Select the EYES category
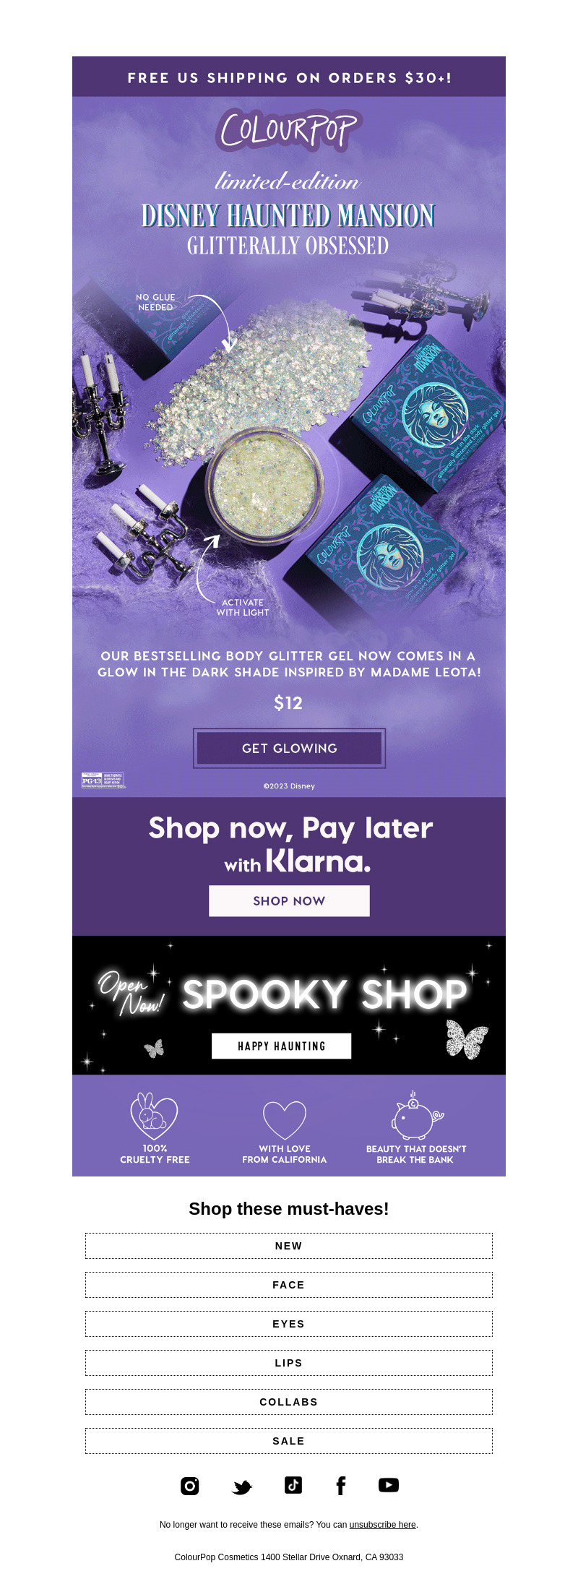 tap(289, 1324)
